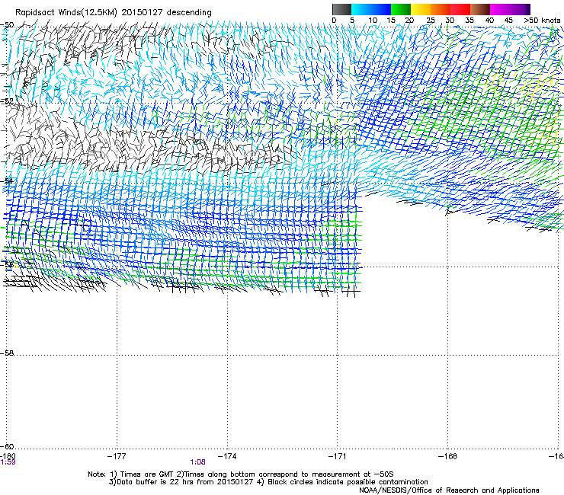Click the -174 longitude axis label
This screenshot has width=564, height=495.
click(227, 456)
